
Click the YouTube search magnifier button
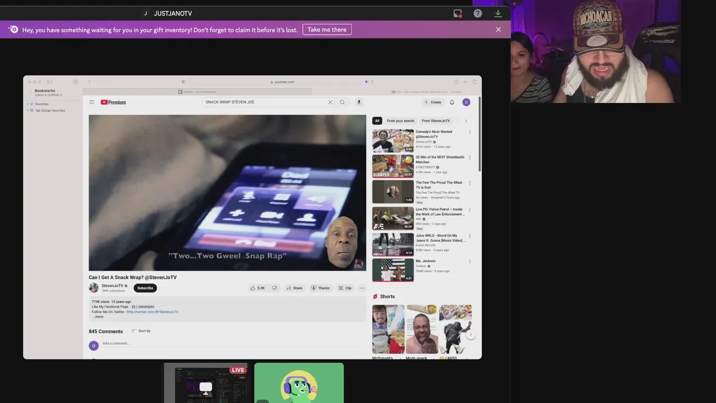point(342,102)
